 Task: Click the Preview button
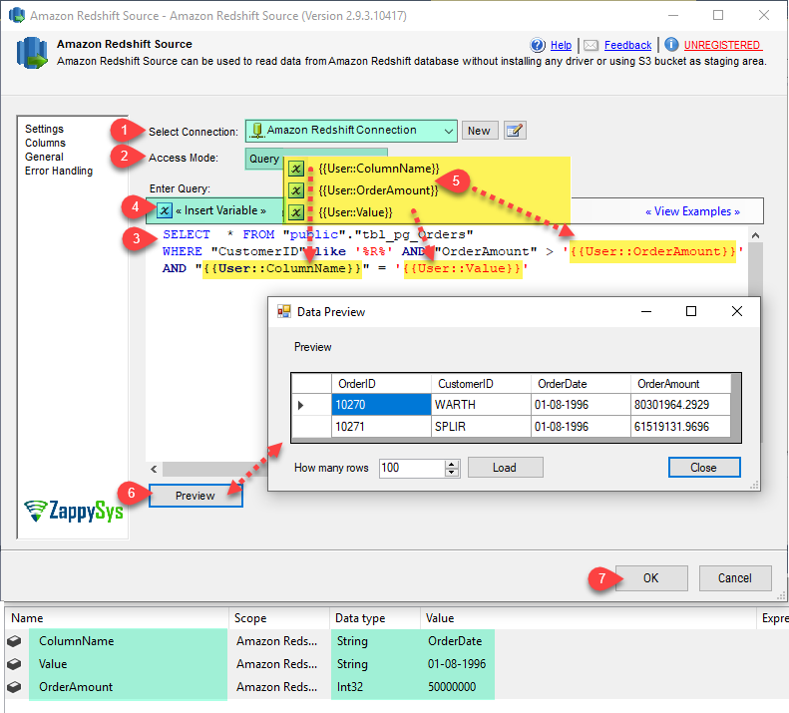coord(196,496)
